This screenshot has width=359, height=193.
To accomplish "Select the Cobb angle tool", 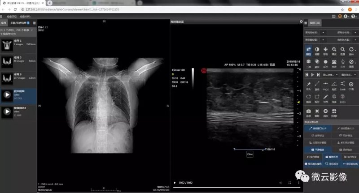I will 342,86.
